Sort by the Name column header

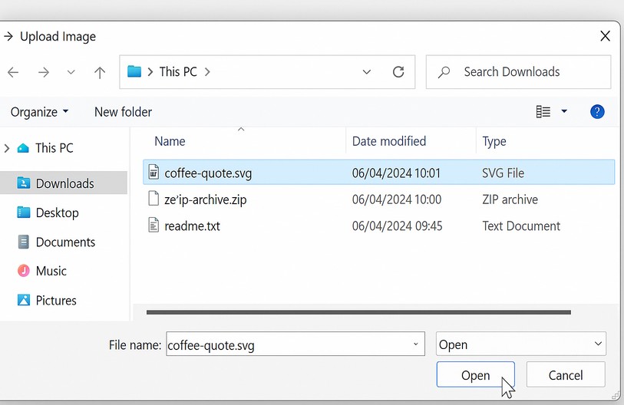(170, 141)
